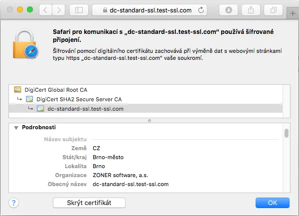Click the details pane vertical scrollbar thumb
This screenshot has height=216, width=299.
287,133
